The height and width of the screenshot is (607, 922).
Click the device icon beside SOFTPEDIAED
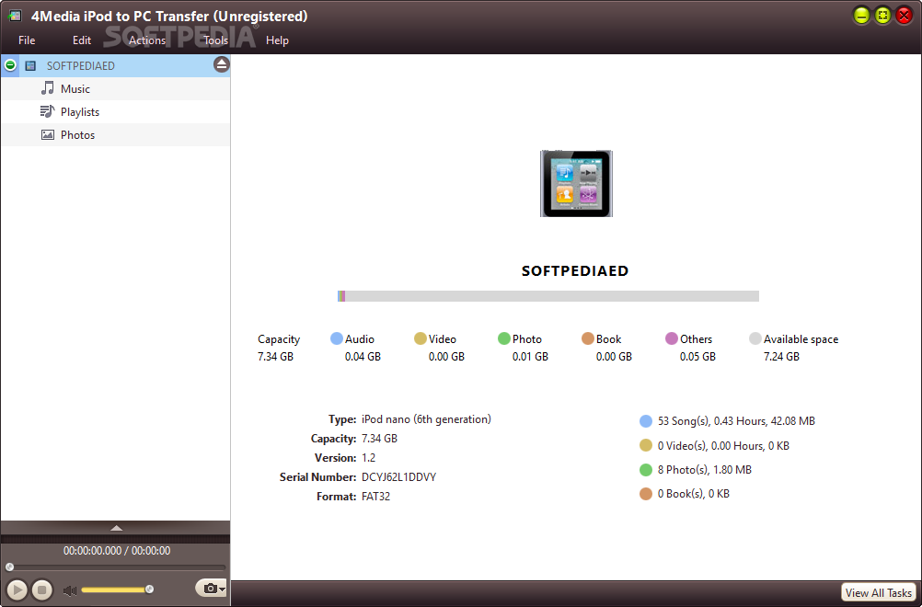click(30, 66)
